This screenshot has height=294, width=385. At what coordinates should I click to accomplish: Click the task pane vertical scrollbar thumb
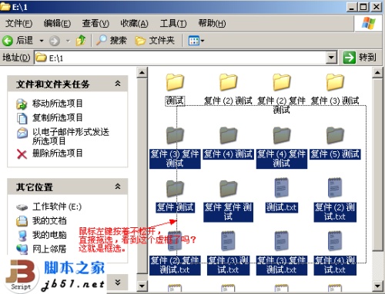point(142,176)
